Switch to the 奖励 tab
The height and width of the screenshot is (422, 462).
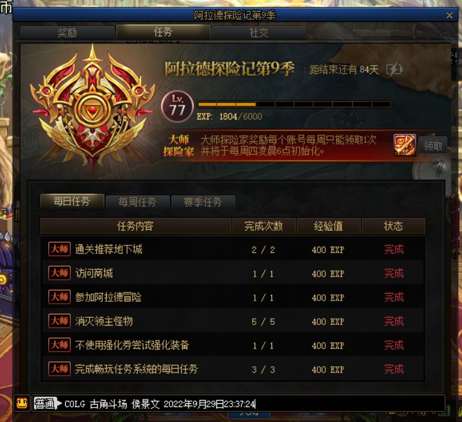(x=67, y=33)
